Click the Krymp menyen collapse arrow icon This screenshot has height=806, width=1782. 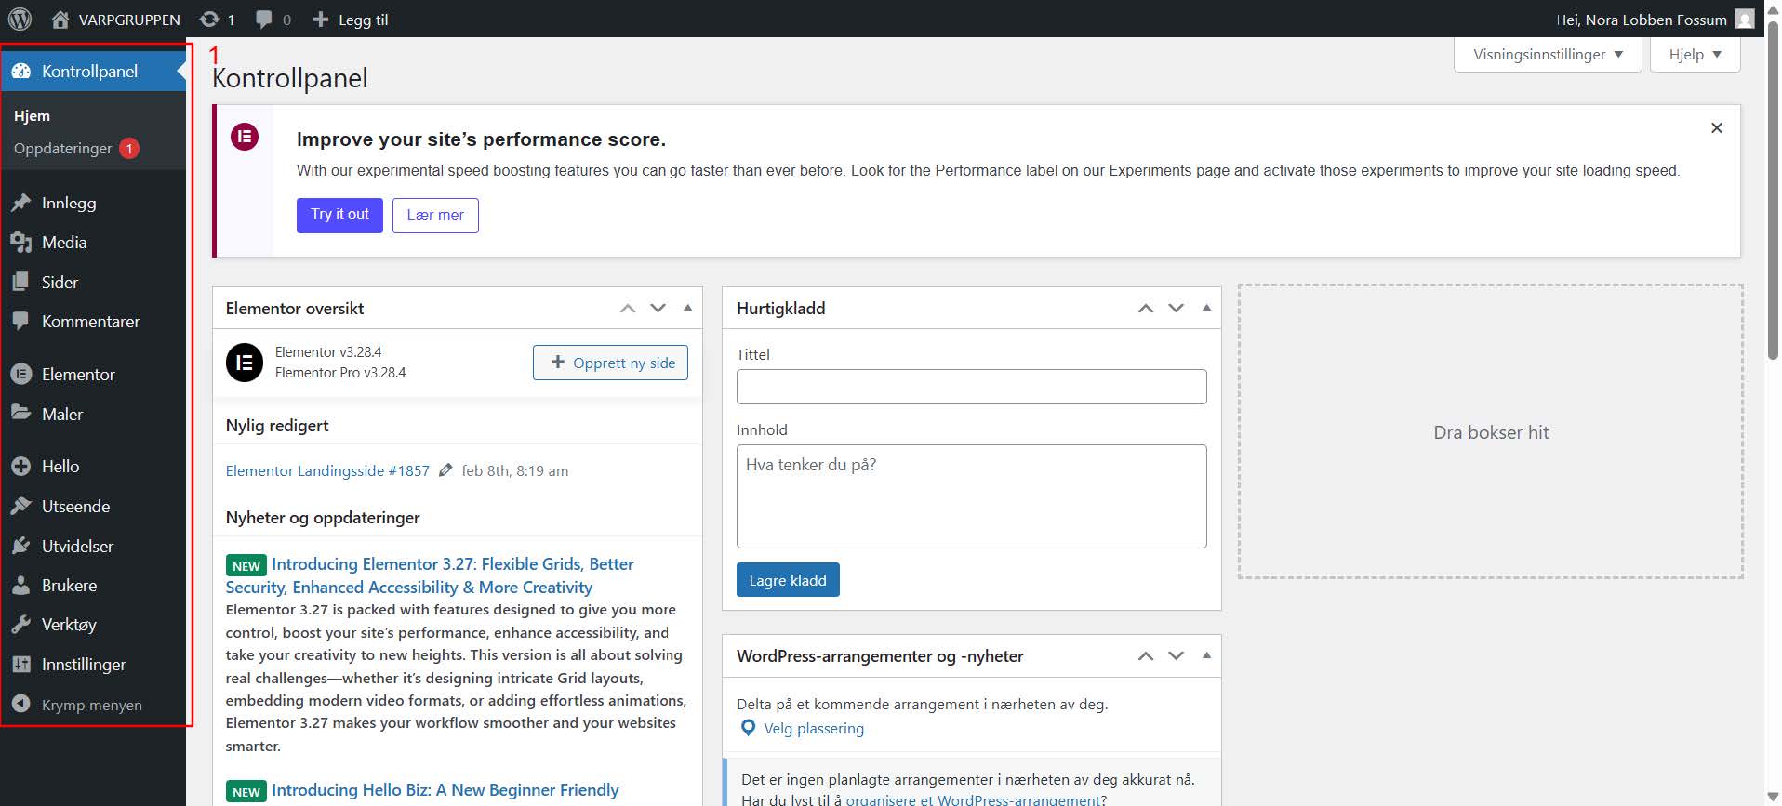point(20,704)
